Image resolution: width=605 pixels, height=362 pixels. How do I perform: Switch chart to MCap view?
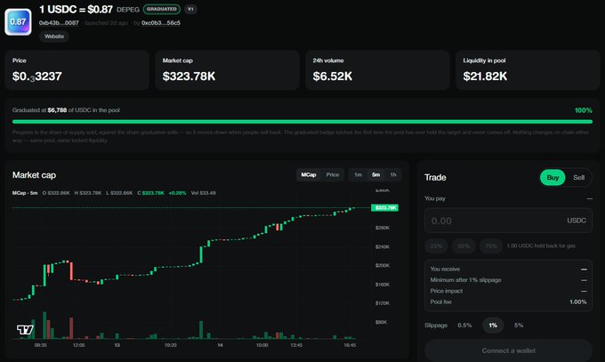click(x=309, y=175)
